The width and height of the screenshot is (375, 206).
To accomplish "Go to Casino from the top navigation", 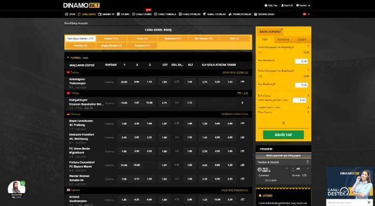I will pyautogui.click(x=123, y=14).
